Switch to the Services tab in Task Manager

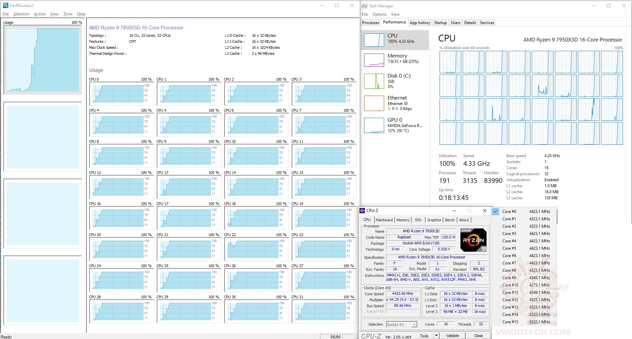click(487, 23)
